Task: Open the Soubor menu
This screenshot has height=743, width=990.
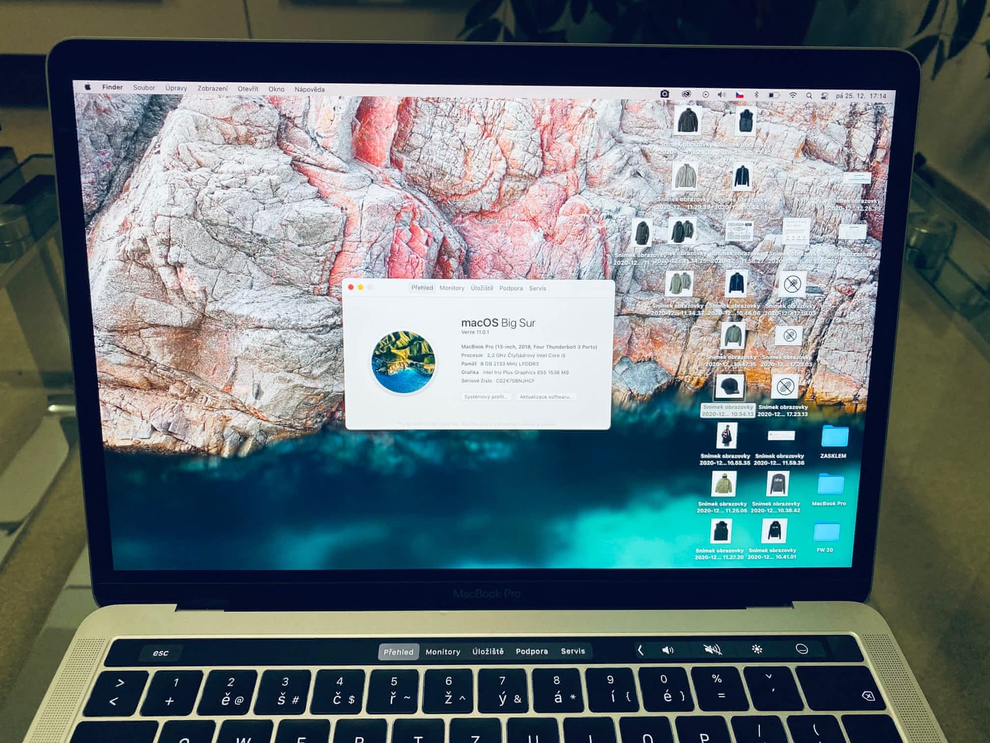Action: [144, 87]
